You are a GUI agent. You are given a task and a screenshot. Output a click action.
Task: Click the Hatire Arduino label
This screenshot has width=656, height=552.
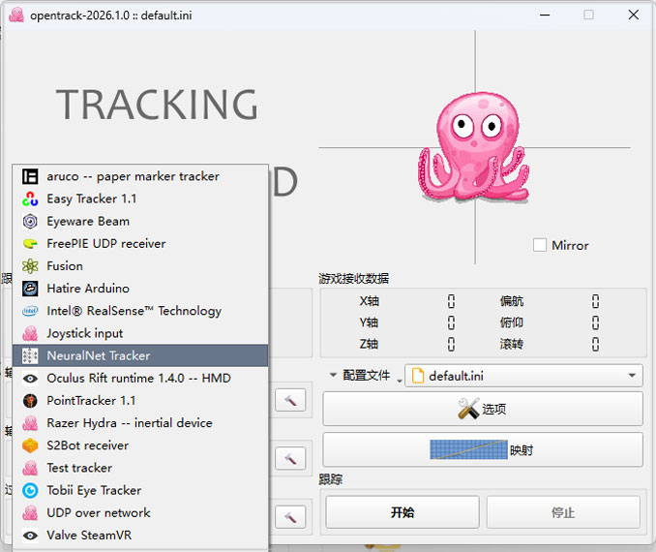pos(88,289)
